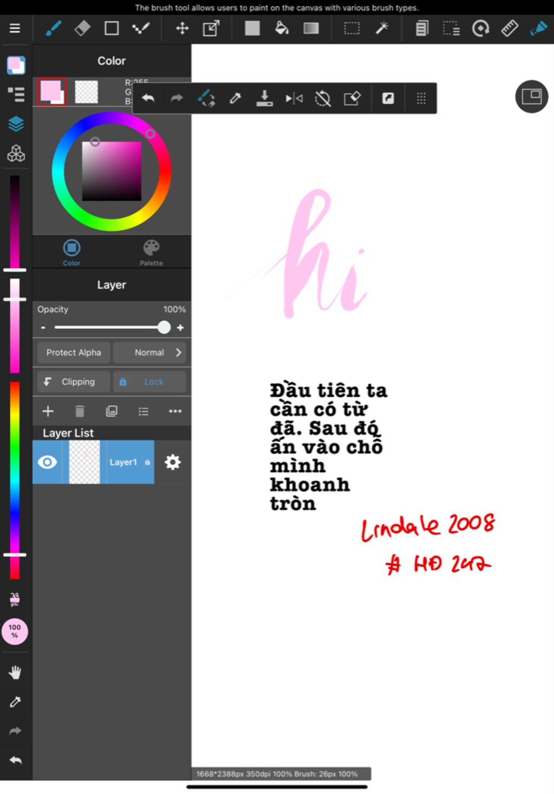554x794 pixels.
Task: Open the Ruler snap tool
Action: point(510,28)
